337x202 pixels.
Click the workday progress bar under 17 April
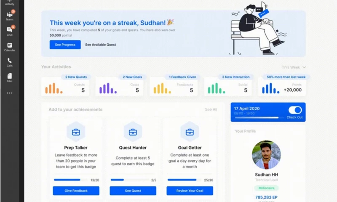(x=259, y=118)
